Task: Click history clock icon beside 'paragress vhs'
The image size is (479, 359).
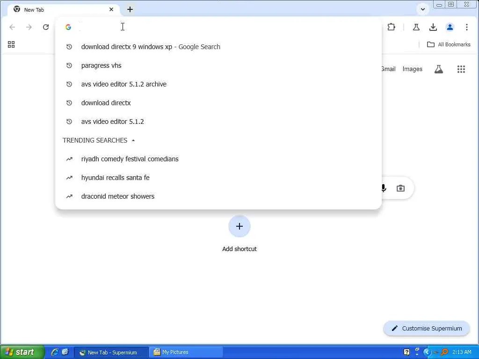Action: click(69, 65)
